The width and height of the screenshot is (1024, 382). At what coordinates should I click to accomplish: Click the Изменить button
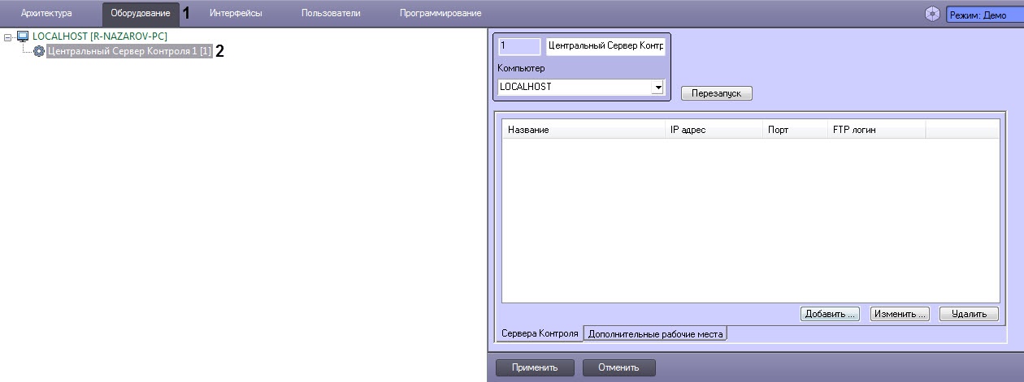(900, 314)
